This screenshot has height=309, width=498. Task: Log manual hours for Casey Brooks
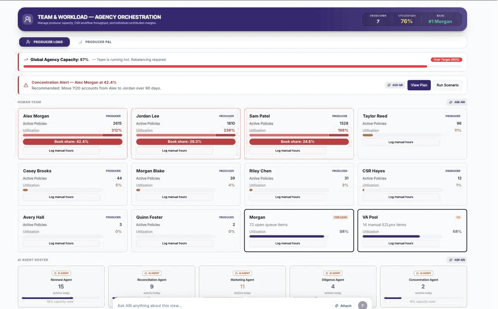(x=61, y=197)
